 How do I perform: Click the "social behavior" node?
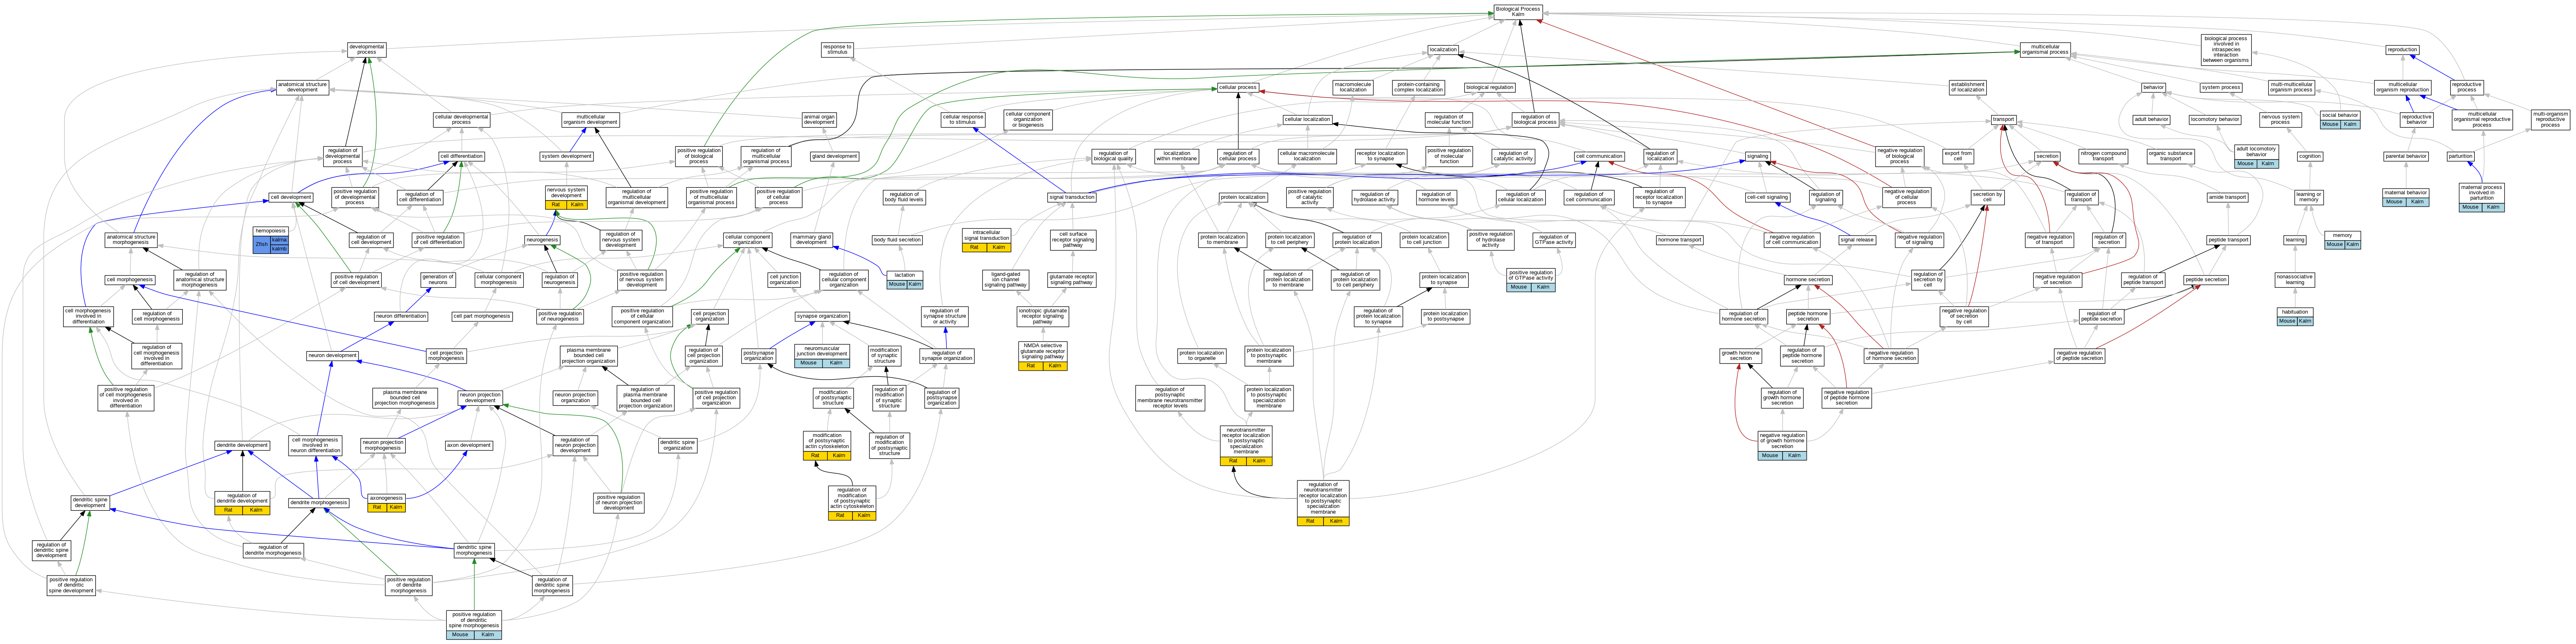(2340, 115)
